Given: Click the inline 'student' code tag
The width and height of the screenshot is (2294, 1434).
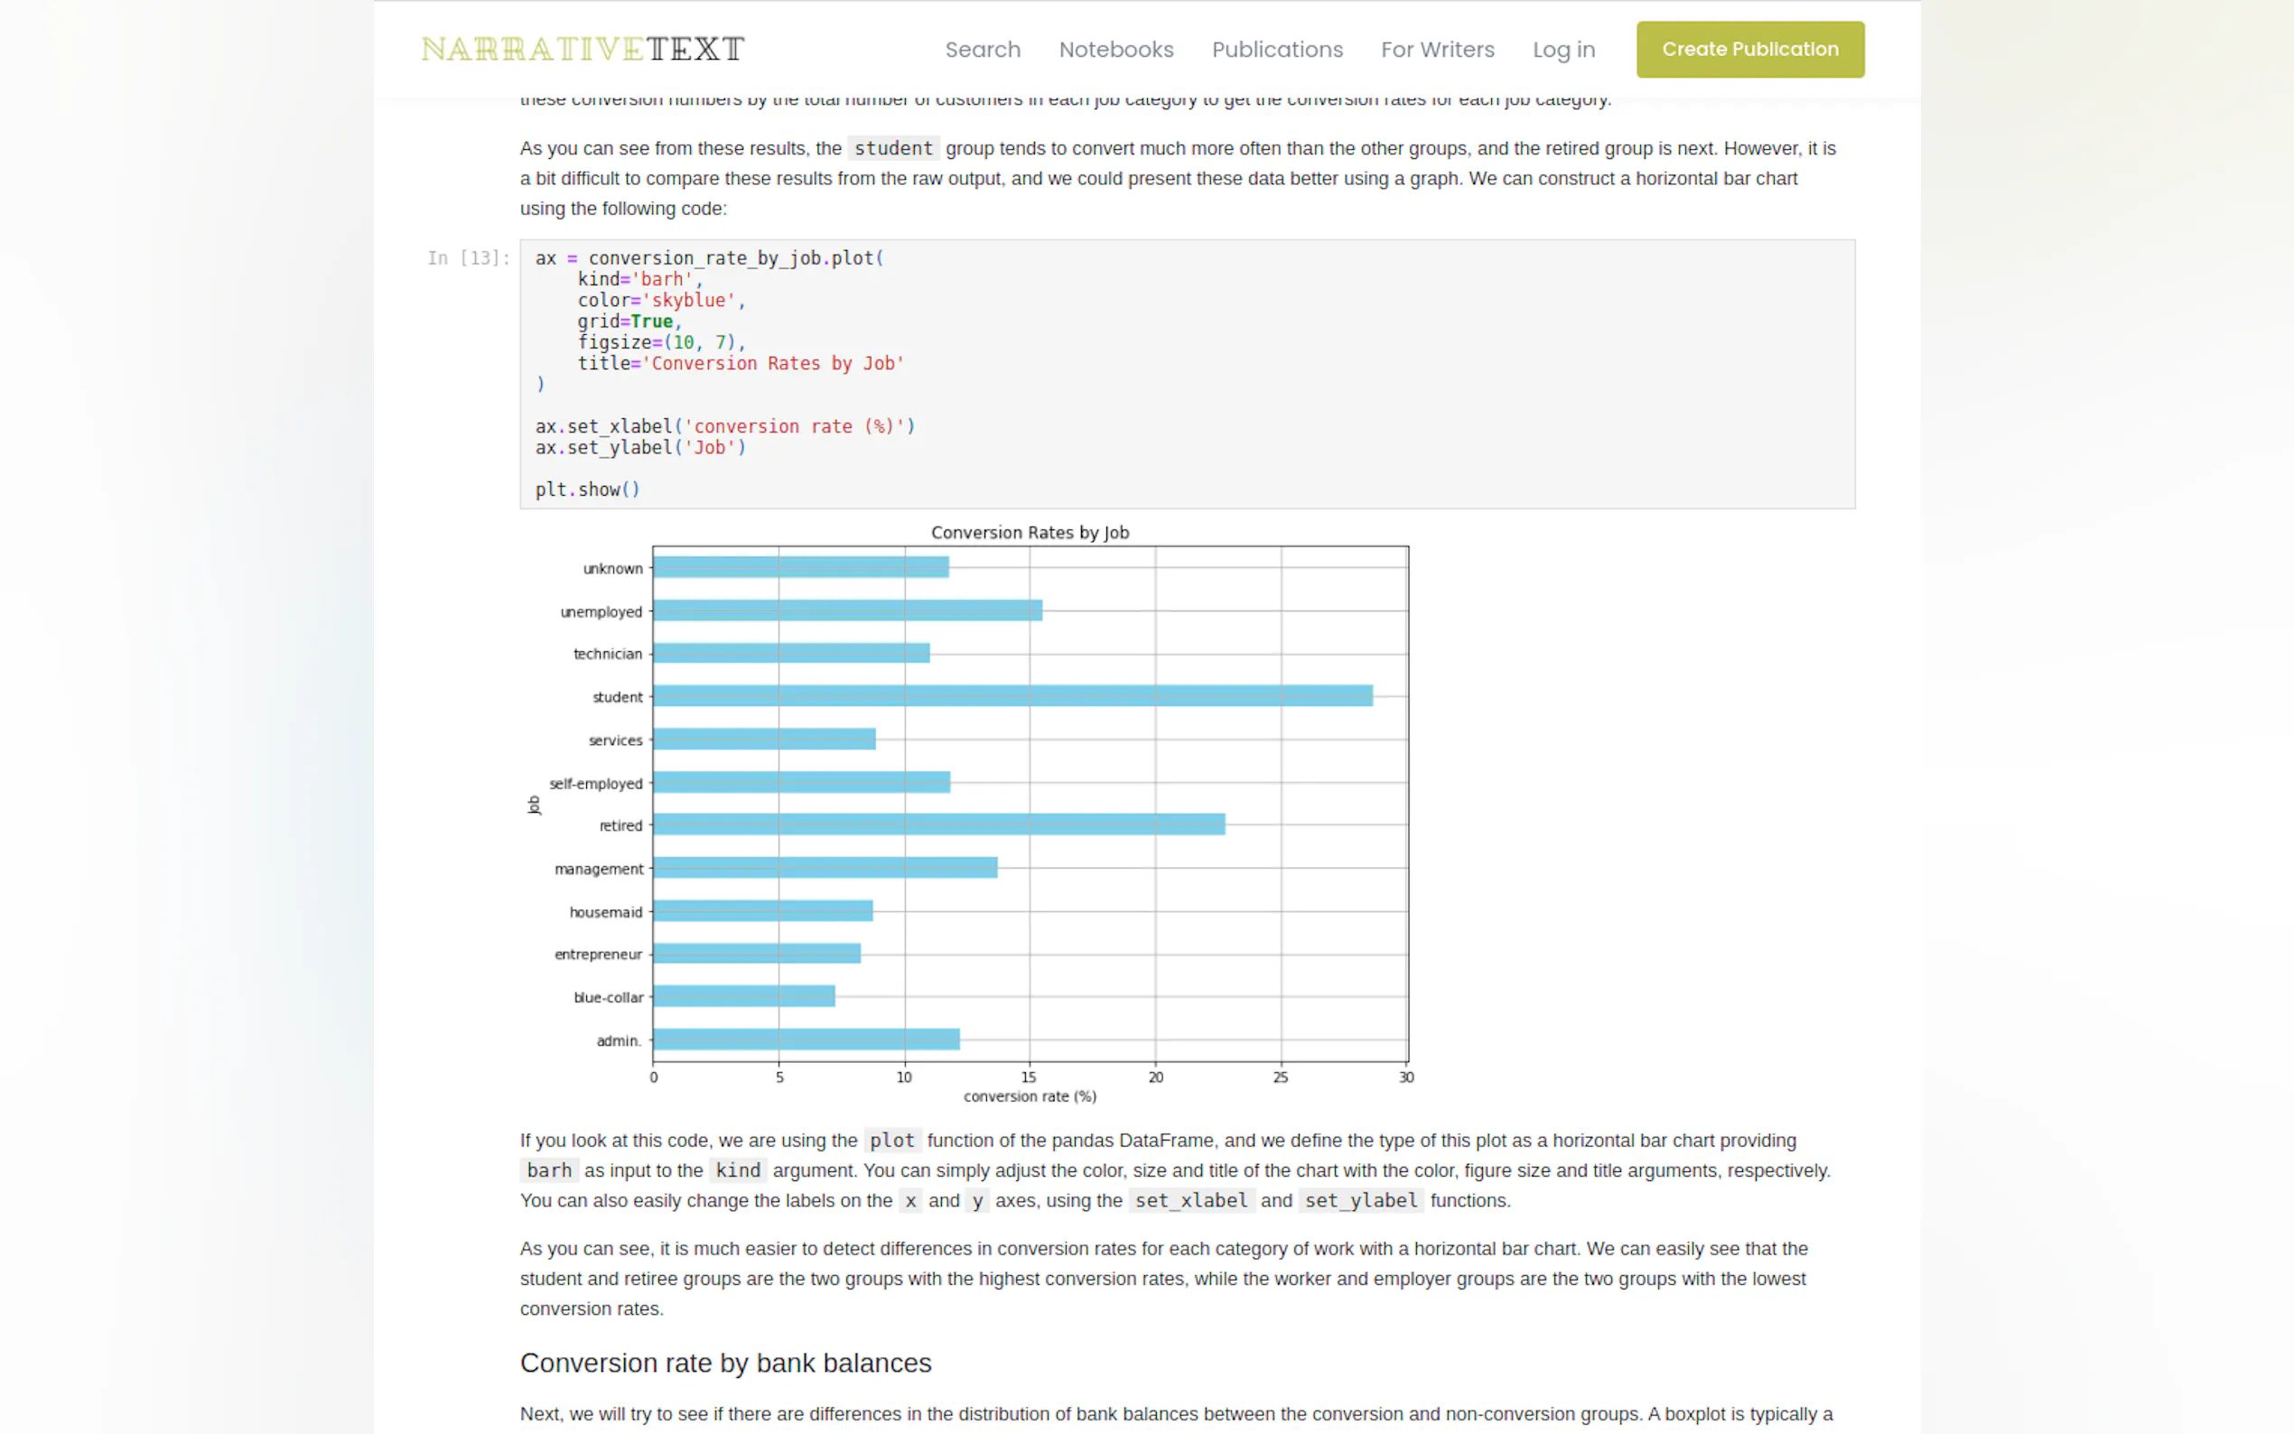Looking at the screenshot, I should click(892, 149).
